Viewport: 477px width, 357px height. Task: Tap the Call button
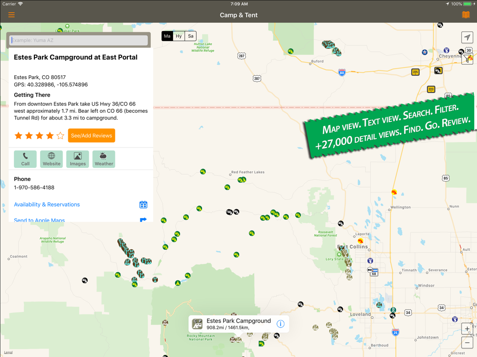click(25, 159)
